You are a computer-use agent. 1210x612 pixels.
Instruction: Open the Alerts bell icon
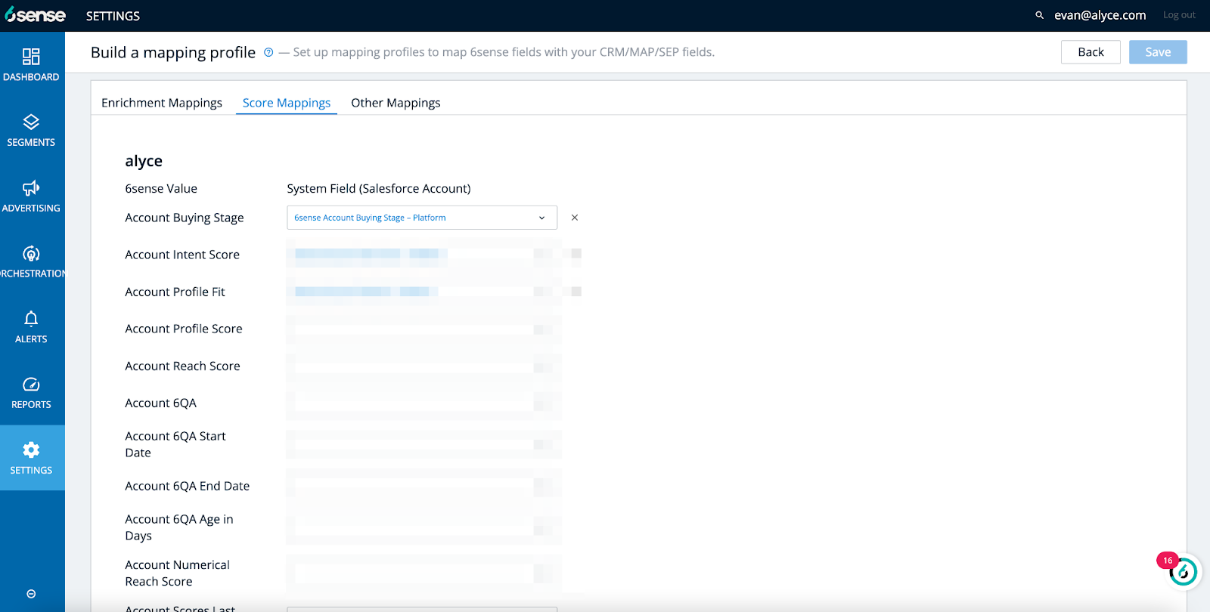31,319
